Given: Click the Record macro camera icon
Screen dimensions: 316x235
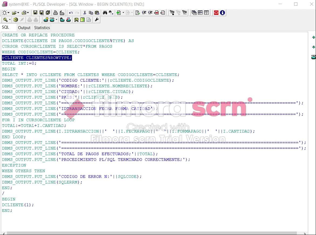Looking at the screenshot, I should pyautogui.click(x=172, y=13).
